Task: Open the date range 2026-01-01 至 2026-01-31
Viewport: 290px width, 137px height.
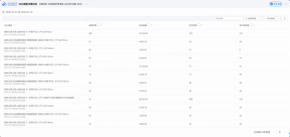Action: [19, 12]
